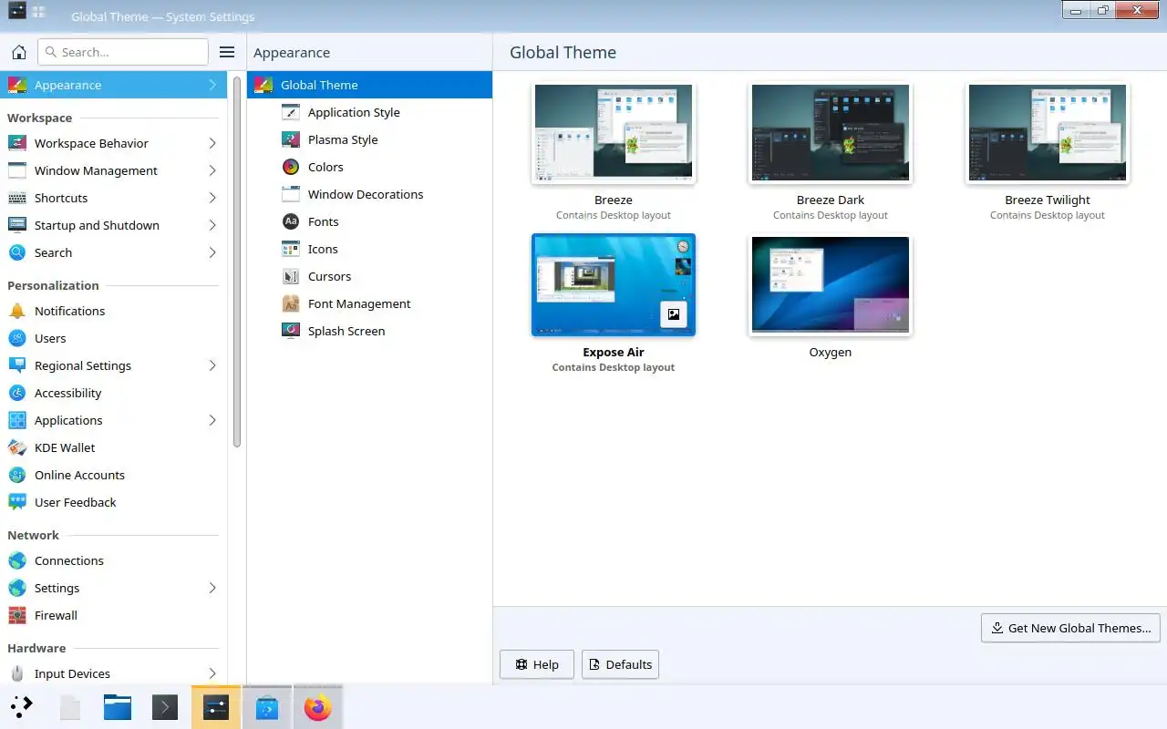Click the Fonts Aa icon
Image resolution: width=1167 pixels, height=729 pixels.
tap(291, 221)
